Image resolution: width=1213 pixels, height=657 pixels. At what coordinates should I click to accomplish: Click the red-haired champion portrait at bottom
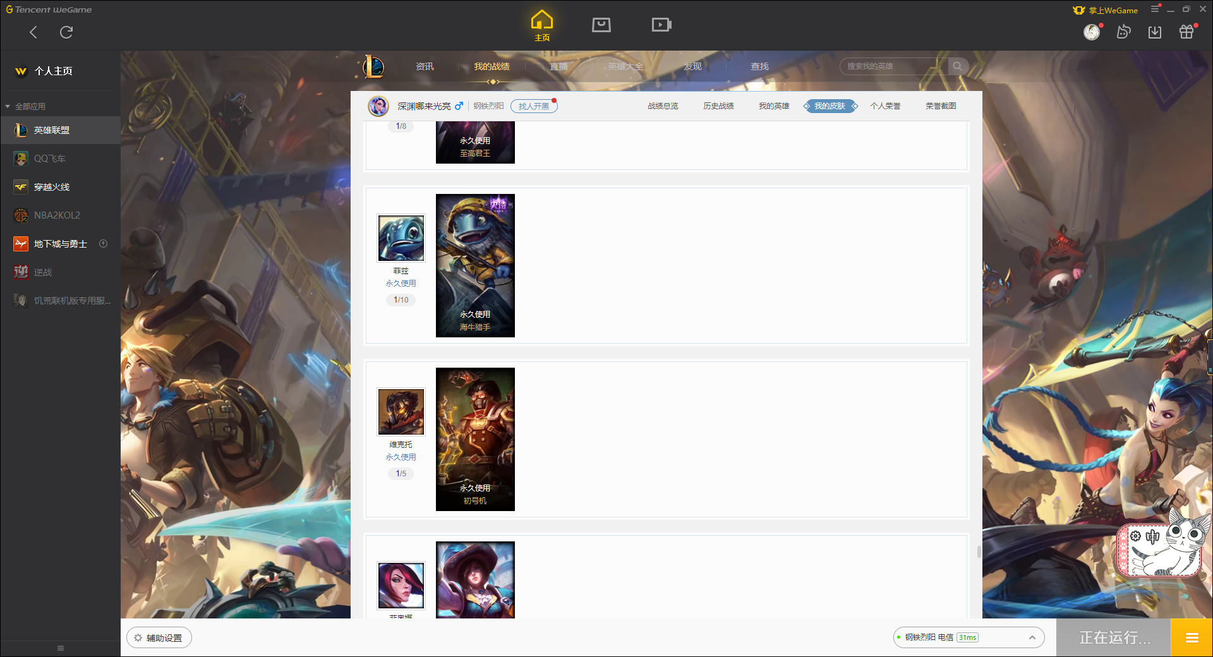(401, 586)
